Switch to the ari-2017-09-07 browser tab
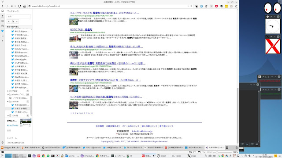Screen dimensions: 282x158 tap(51, 147)
